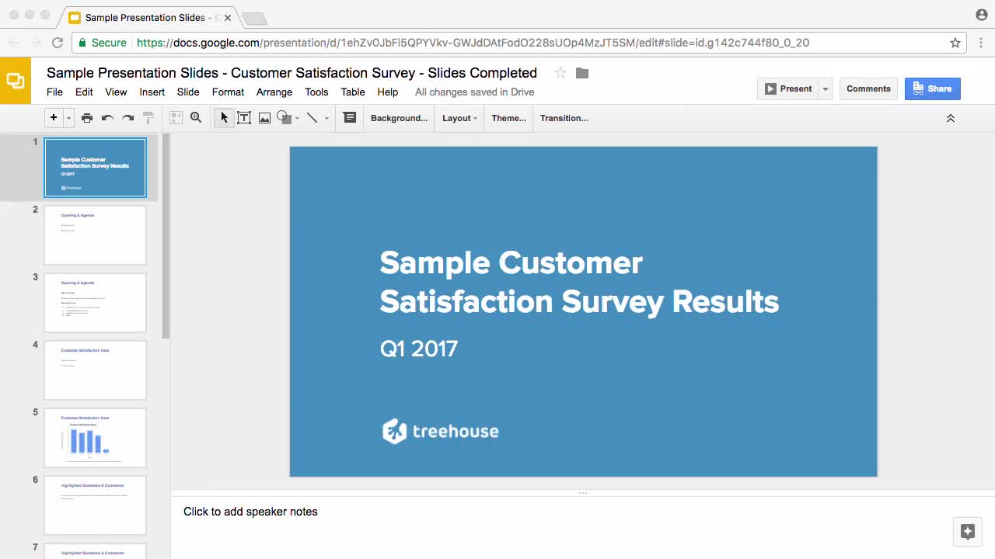Screen dimensions: 995x559
Task: Click the add comment toolbar icon
Action: click(350, 118)
